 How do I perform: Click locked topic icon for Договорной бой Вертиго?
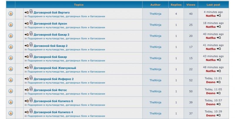[x=11, y=14]
